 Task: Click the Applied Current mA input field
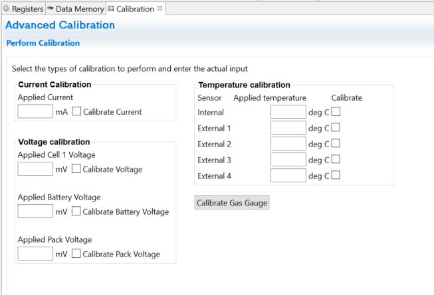coord(35,111)
